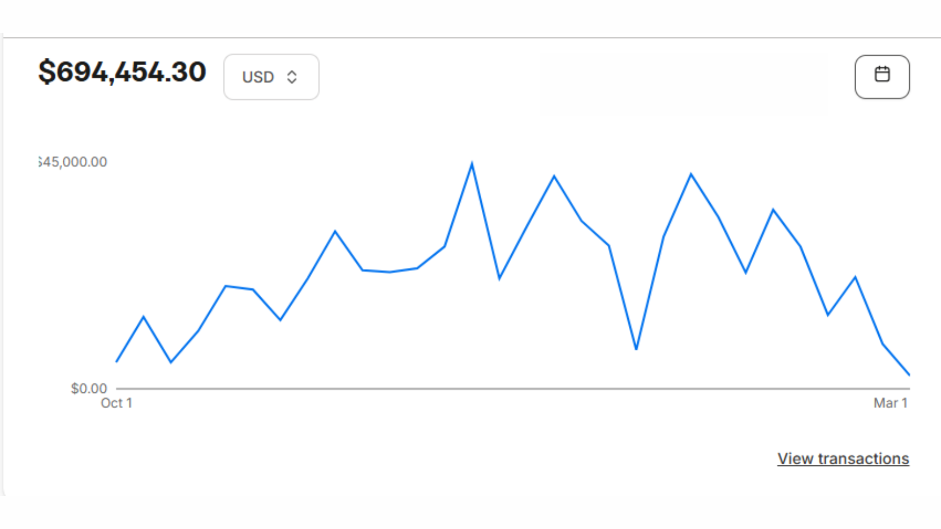Click the gray x-axis baseline of the chart
Screen dimensions: 941x529
[513, 388]
